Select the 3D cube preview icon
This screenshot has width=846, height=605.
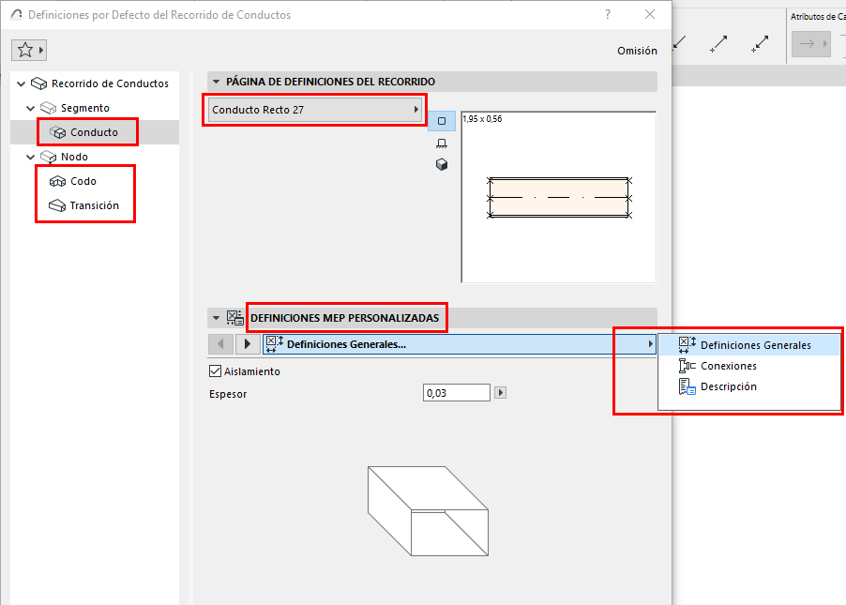[x=442, y=164]
